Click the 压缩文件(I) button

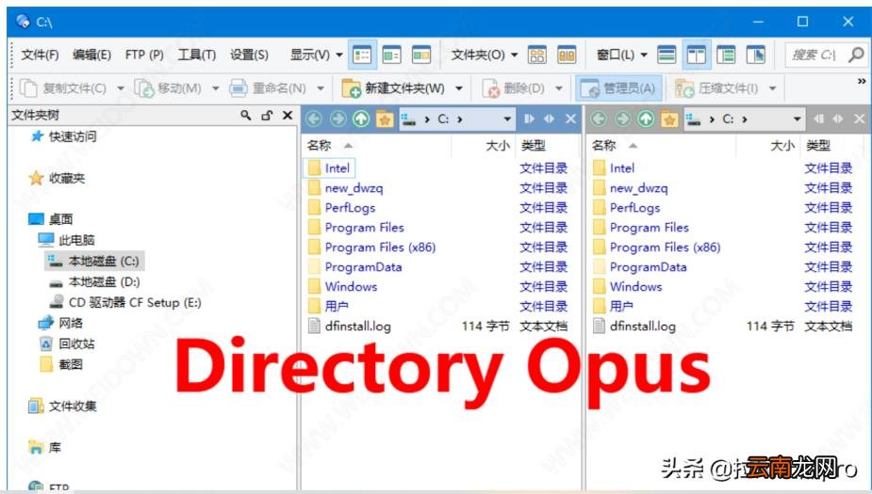(x=716, y=88)
